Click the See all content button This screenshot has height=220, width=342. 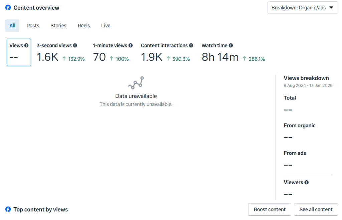pyautogui.click(x=316, y=210)
